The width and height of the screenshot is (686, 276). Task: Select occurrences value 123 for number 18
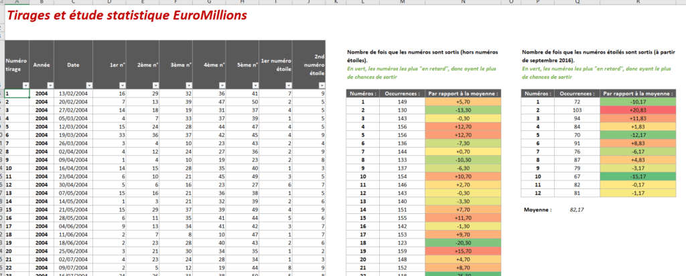click(402, 243)
